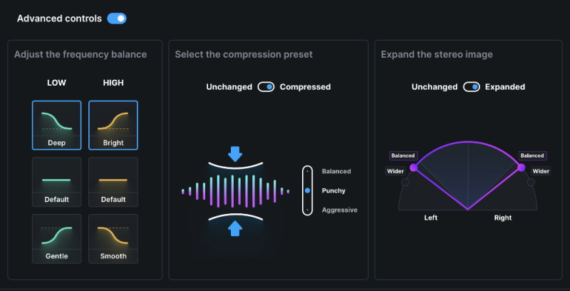Select the Smooth high frequency preset
The width and height of the screenshot is (570, 291).
tap(113, 238)
